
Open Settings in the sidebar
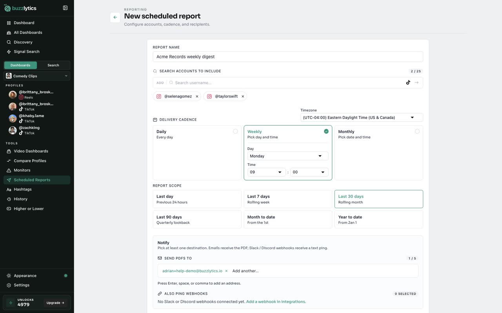coord(37,285)
